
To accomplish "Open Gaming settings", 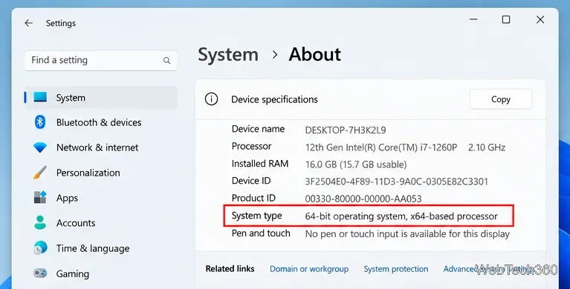I will 100,273.
